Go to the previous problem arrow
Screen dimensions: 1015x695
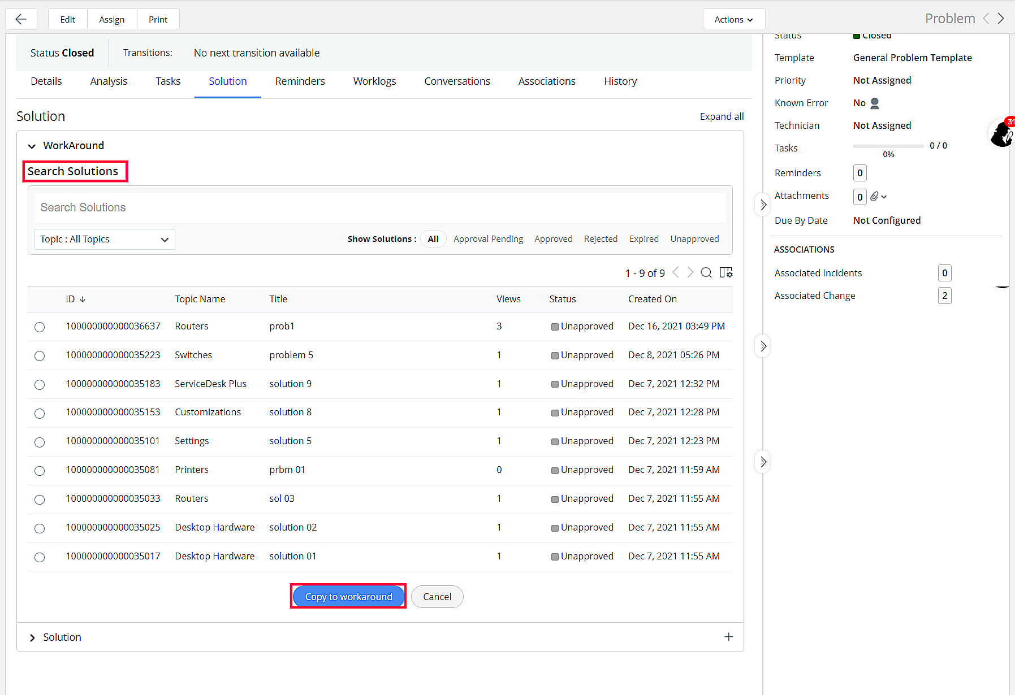pos(986,19)
